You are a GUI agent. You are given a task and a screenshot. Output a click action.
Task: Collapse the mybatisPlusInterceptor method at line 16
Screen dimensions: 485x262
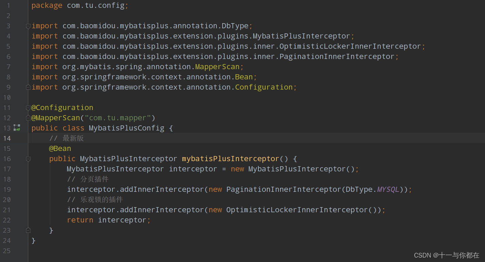(28, 159)
